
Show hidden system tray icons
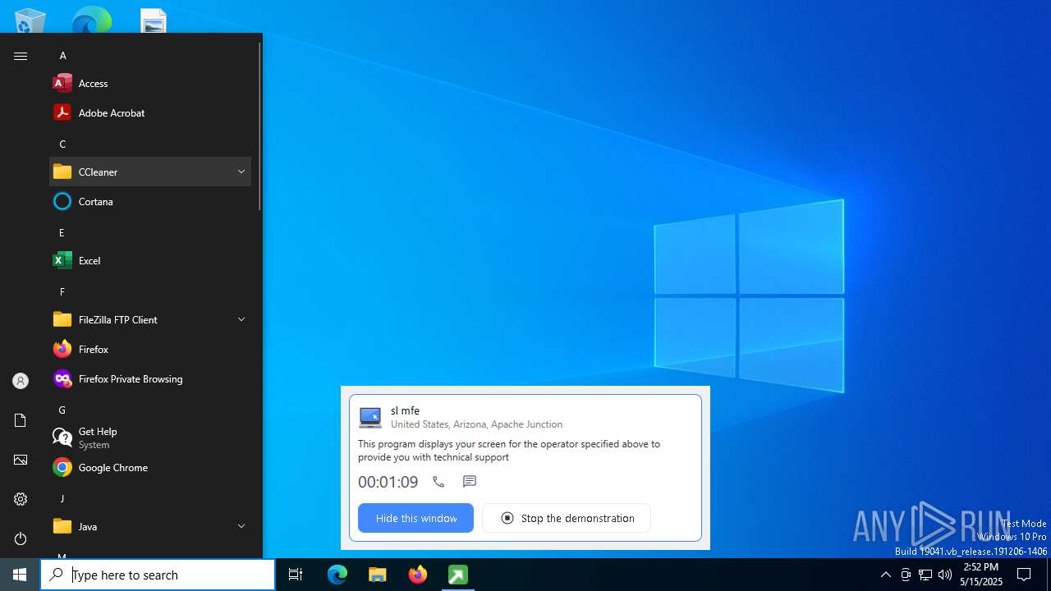(x=886, y=575)
